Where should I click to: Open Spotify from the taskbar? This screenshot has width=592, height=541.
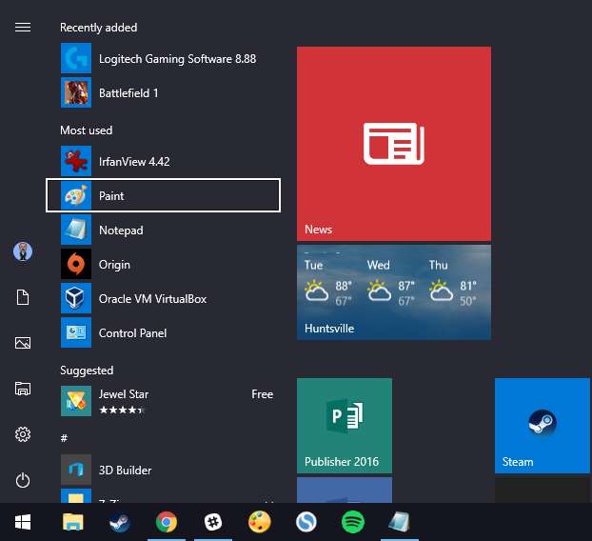[x=353, y=522]
